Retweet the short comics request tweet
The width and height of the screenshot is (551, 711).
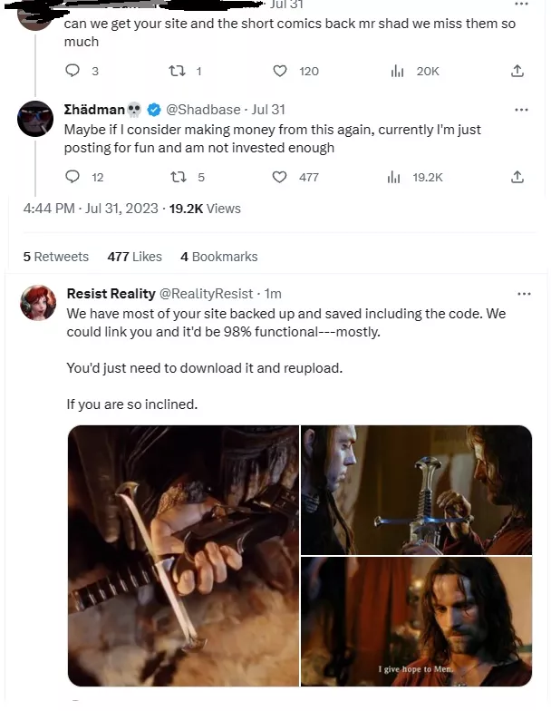(179, 71)
